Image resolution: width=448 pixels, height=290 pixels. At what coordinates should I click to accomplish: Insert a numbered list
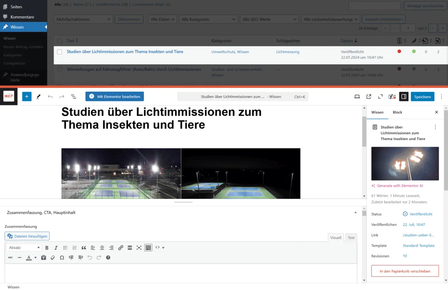coord(74,248)
